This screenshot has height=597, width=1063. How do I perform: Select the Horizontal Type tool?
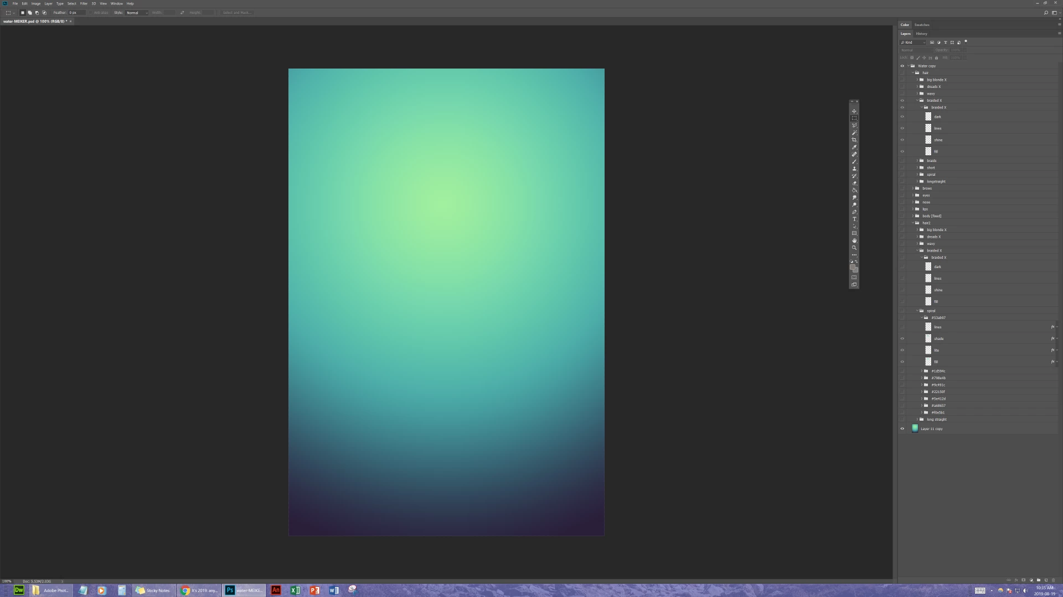pyautogui.click(x=854, y=219)
